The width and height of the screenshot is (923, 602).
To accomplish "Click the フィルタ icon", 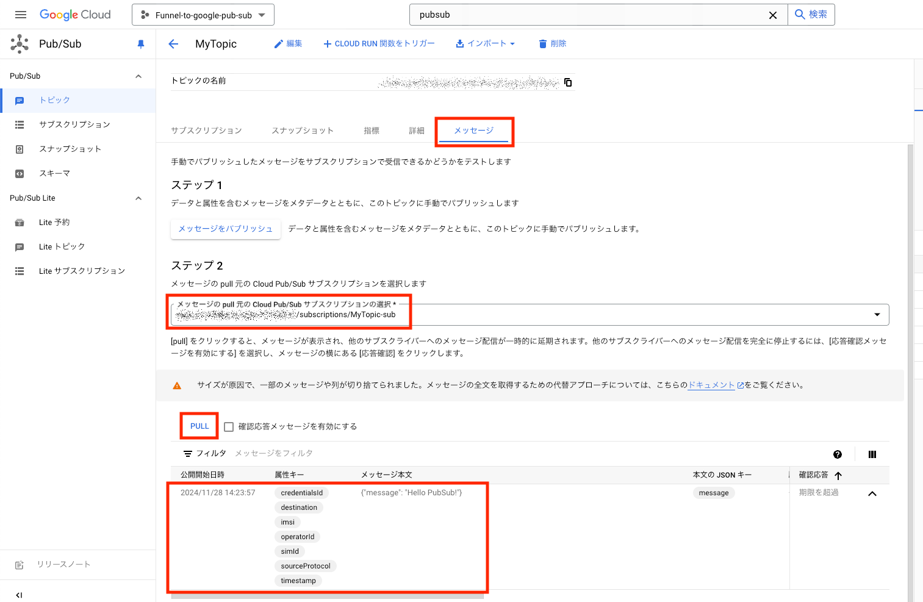I will click(x=188, y=454).
